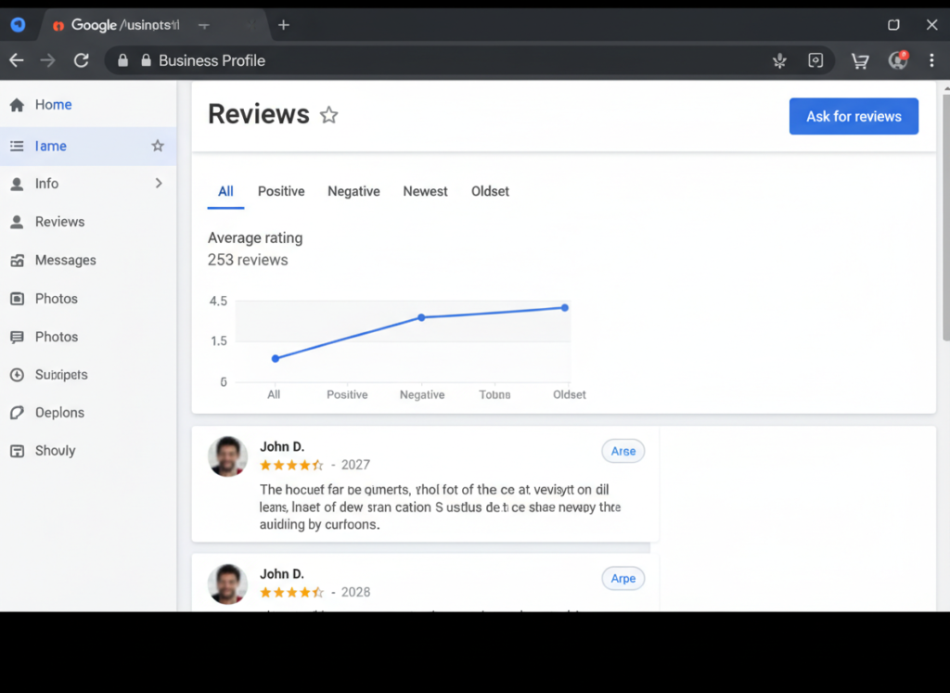Click the Ask for reviews button
This screenshot has height=693, width=950.
coord(854,116)
